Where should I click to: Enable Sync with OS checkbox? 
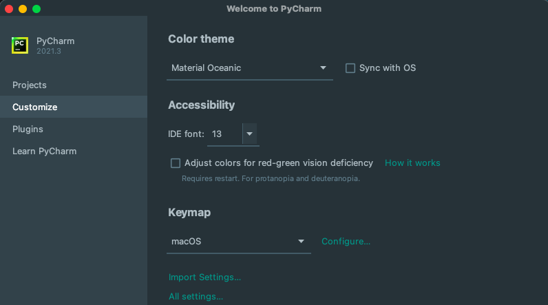[350, 68]
